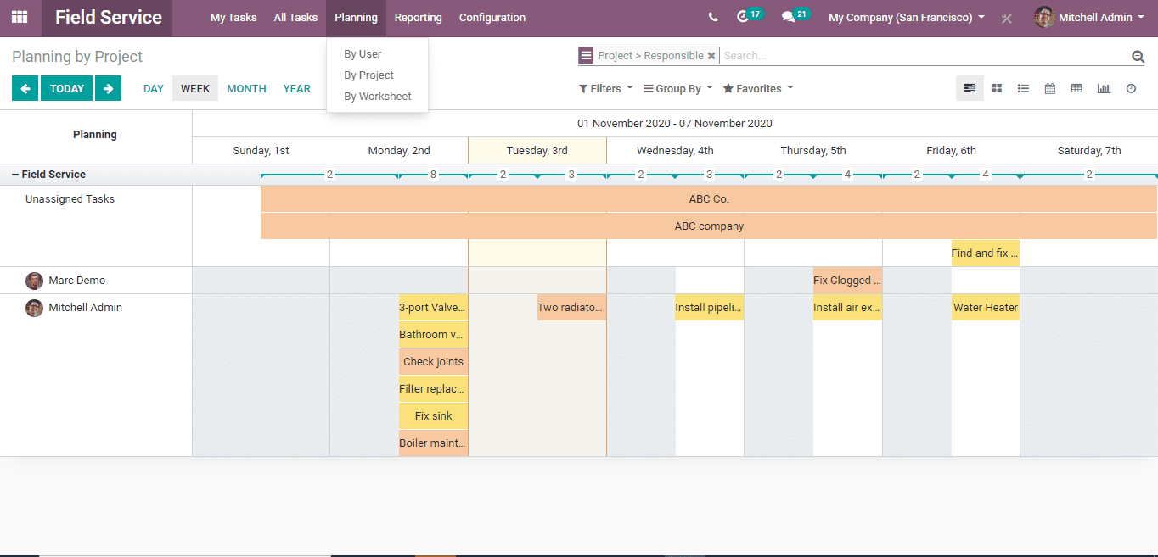The height and width of the screenshot is (557, 1158).
Task: Open activities clock with 17 badge
Action: click(x=744, y=17)
